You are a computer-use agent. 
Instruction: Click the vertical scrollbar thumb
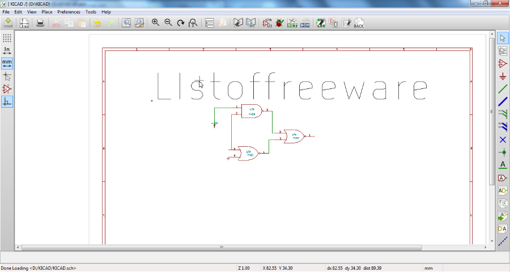(x=491, y=112)
